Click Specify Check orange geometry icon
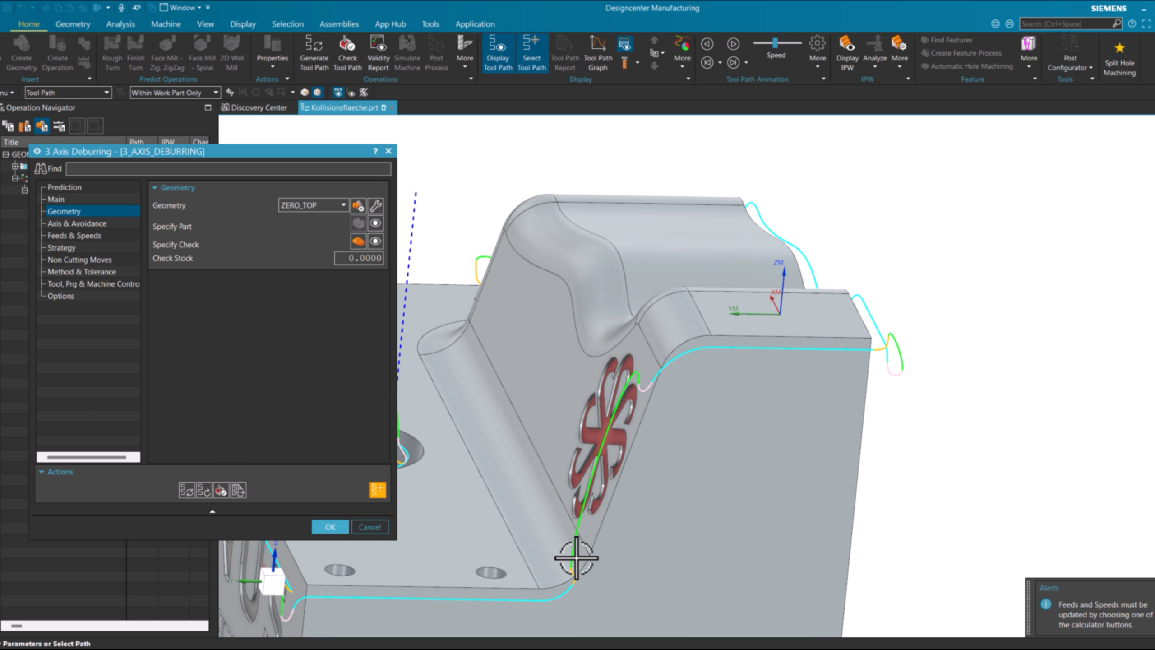 [358, 241]
